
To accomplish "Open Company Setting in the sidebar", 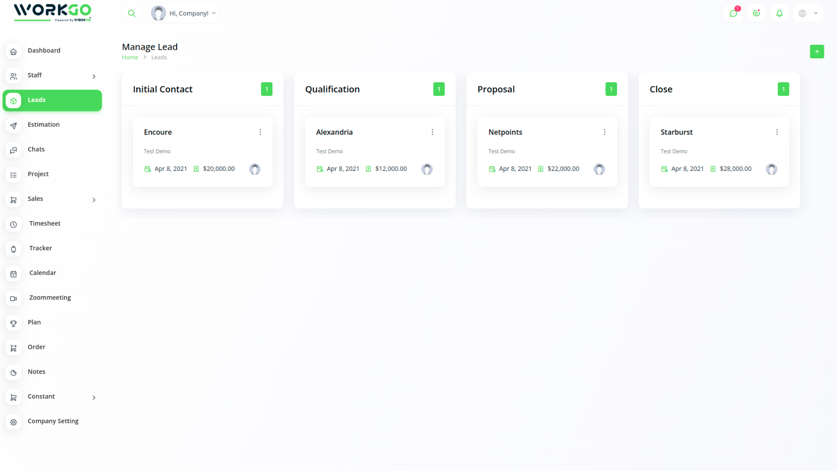I will (x=53, y=421).
